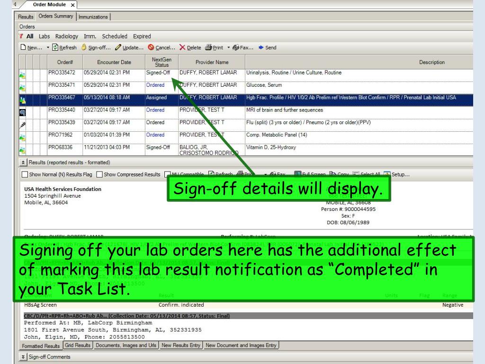This screenshot has width=485, height=364.
Task: Select the Scheduled orders filter
Action: pyautogui.click(x=115, y=36)
